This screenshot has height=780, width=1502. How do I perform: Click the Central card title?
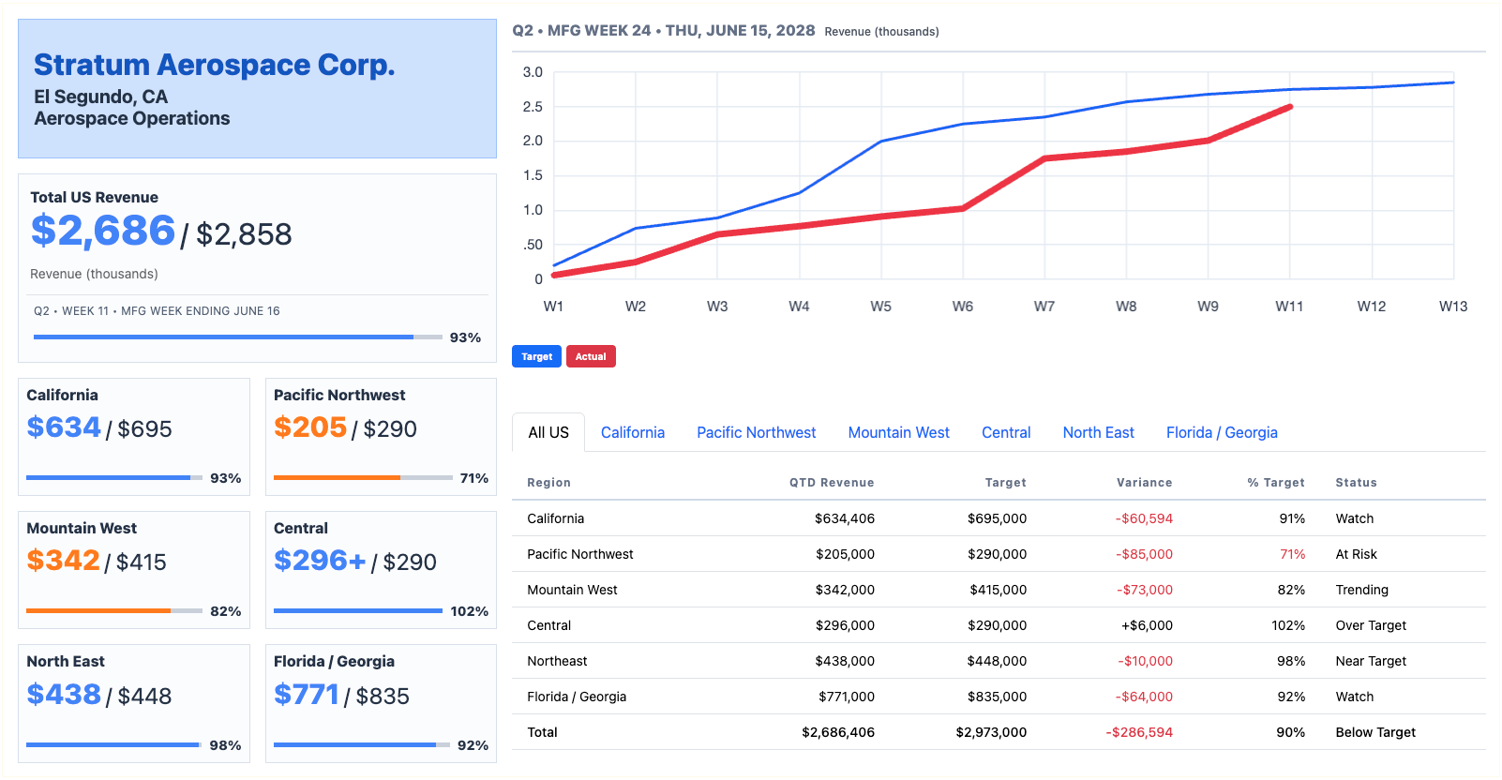301,528
